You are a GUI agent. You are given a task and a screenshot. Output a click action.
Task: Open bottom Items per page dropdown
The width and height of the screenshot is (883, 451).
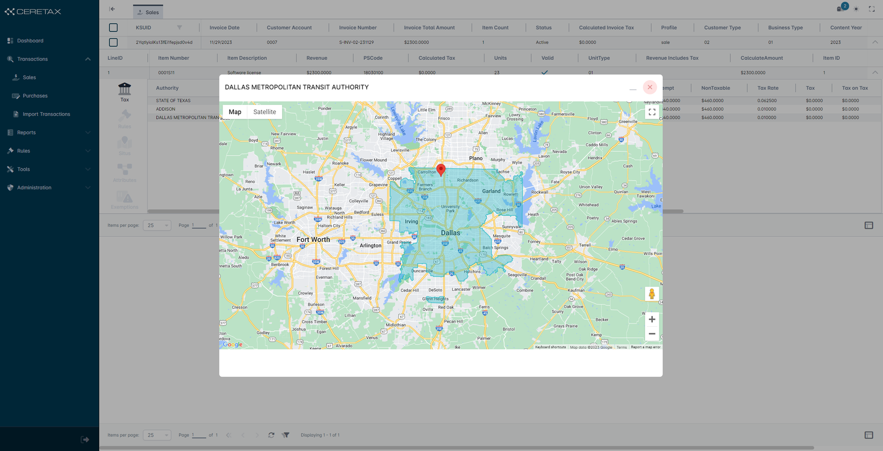point(157,435)
